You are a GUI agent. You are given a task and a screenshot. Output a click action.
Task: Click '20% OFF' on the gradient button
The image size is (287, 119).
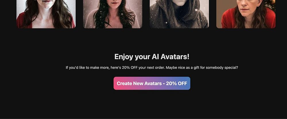pos(177,83)
